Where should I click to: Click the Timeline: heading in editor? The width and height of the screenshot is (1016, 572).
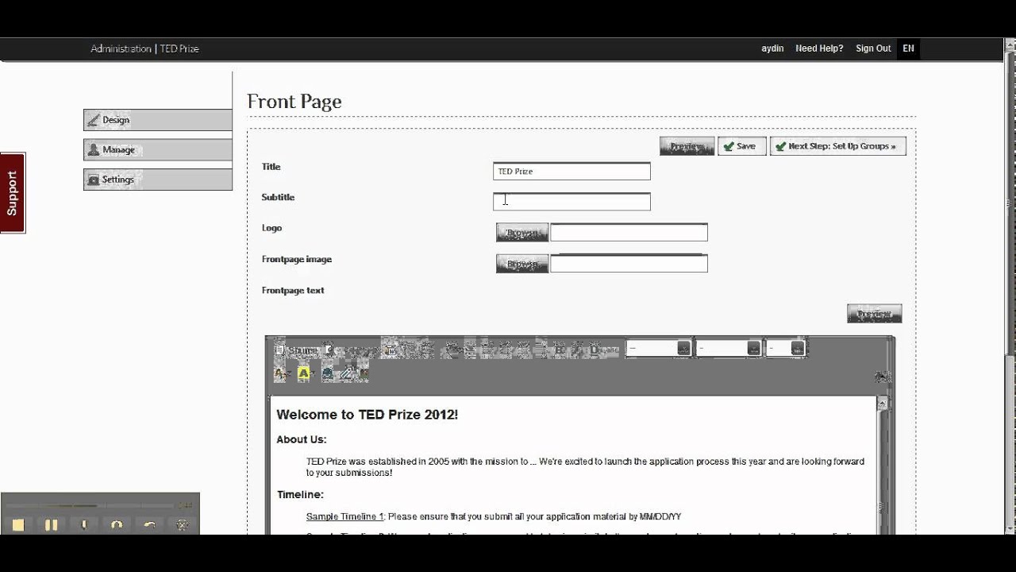click(x=300, y=494)
